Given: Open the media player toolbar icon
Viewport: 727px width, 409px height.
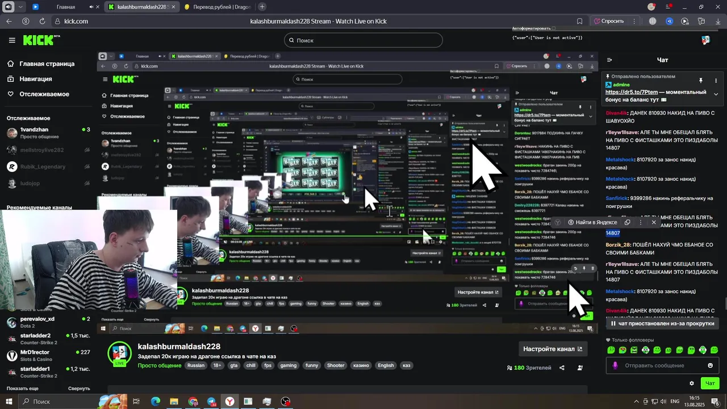Looking at the screenshot, I should 685,21.
